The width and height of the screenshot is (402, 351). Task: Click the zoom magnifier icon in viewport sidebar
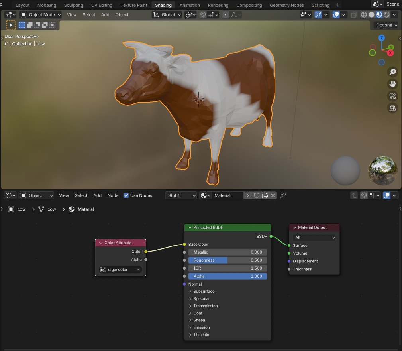click(x=392, y=72)
